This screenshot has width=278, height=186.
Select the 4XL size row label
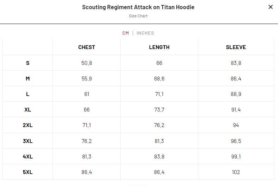click(x=28, y=157)
